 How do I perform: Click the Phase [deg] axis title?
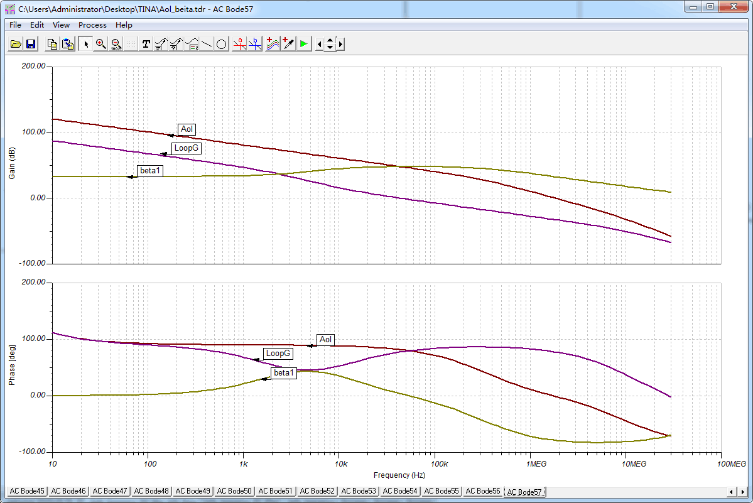pos(12,365)
